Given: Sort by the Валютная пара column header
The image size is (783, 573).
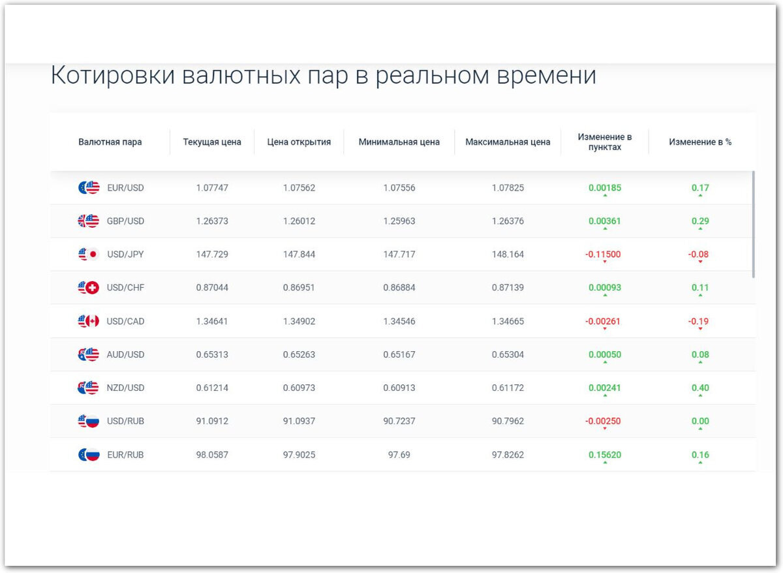Looking at the screenshot, I should 110,142.
